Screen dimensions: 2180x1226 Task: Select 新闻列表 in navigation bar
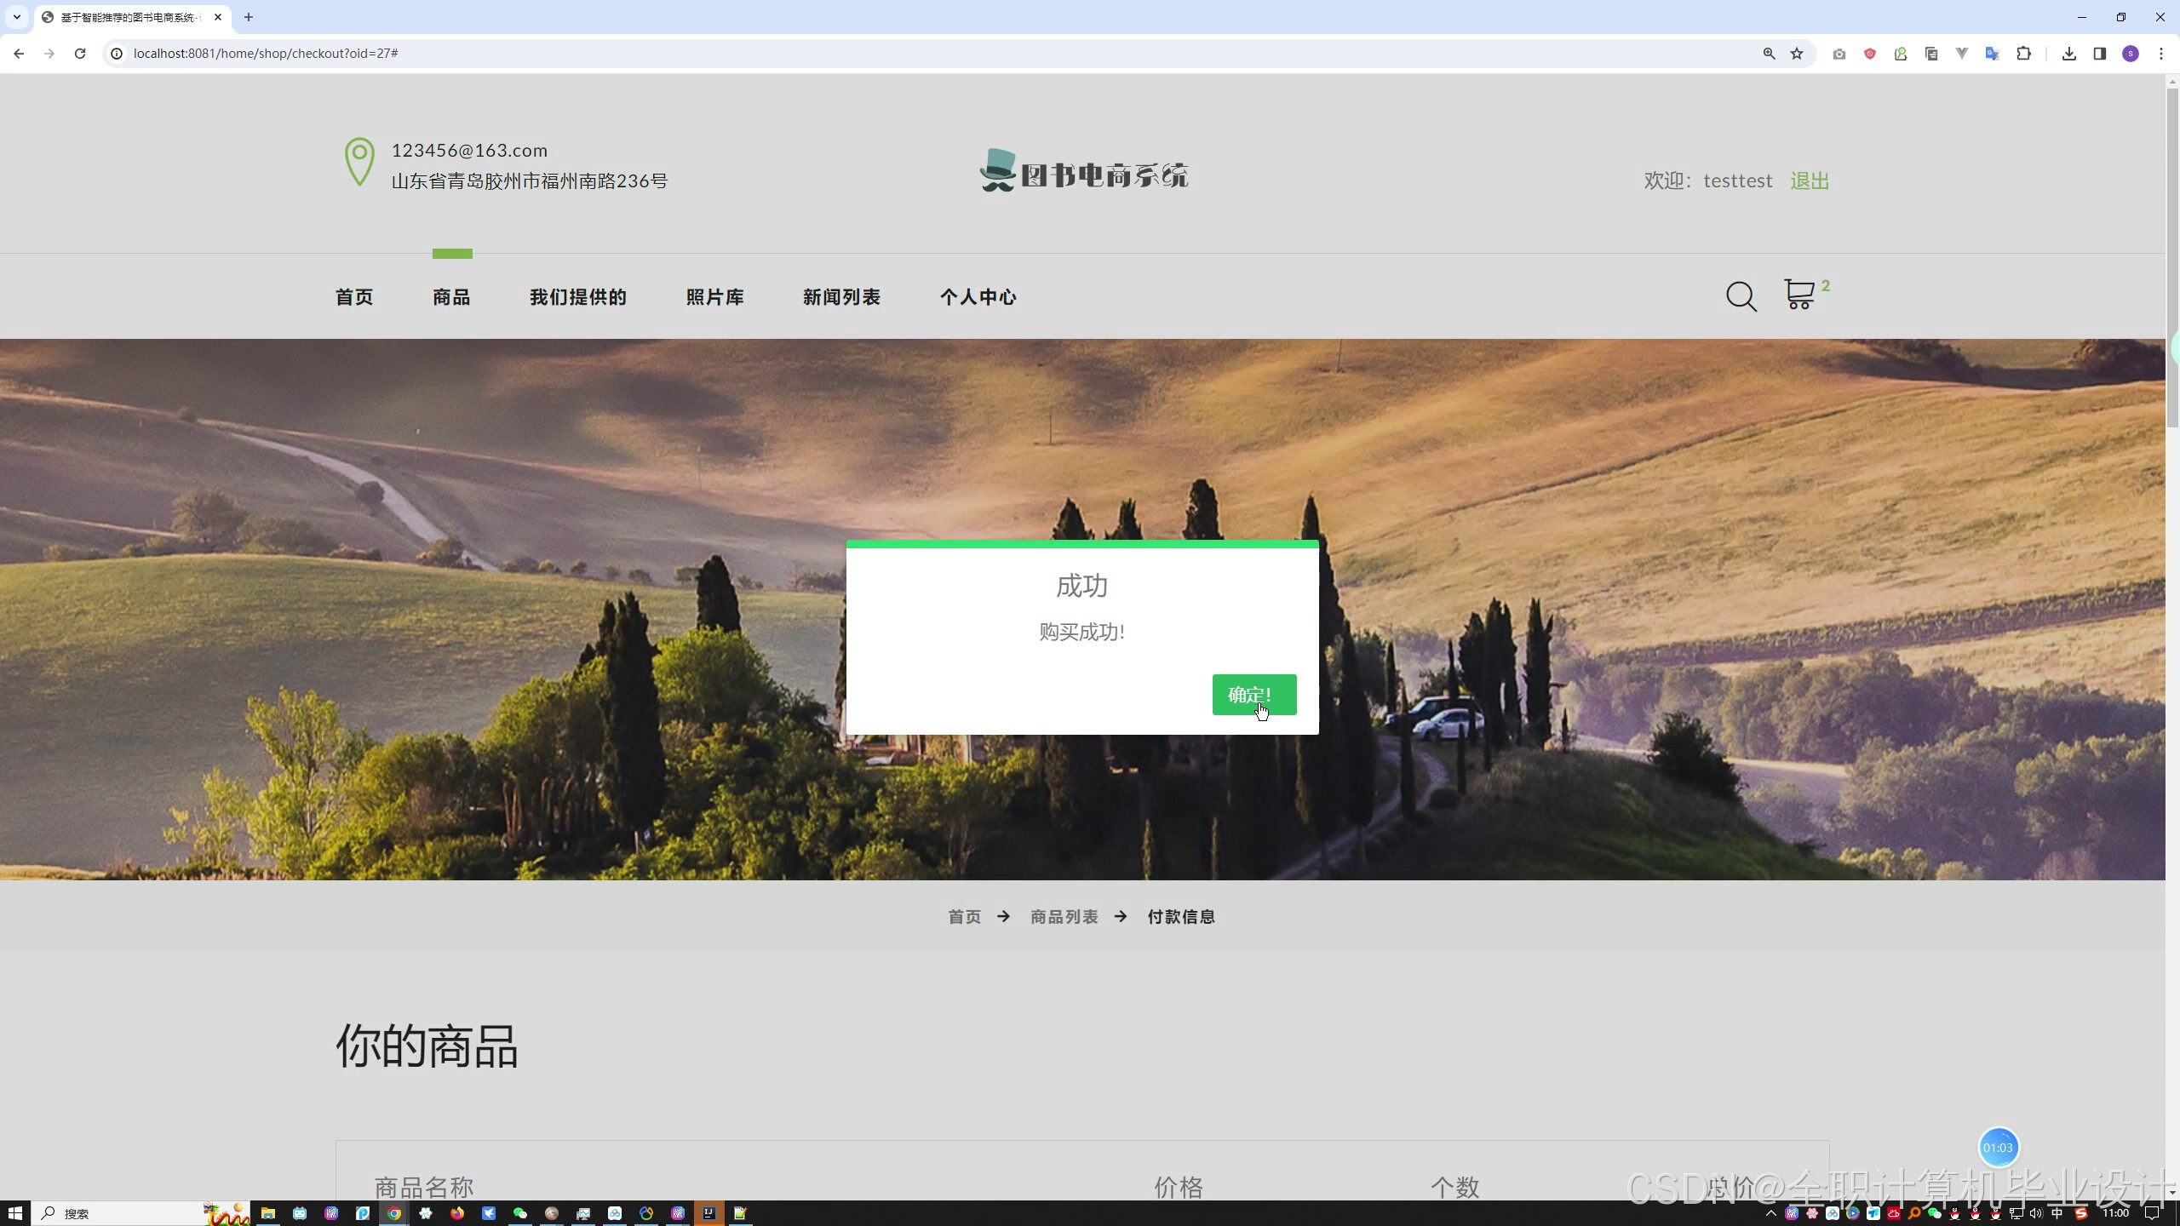(841, 297)
